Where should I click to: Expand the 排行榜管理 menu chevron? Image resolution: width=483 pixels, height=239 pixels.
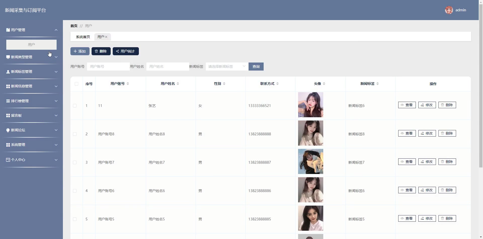click(x=56, y=101)
